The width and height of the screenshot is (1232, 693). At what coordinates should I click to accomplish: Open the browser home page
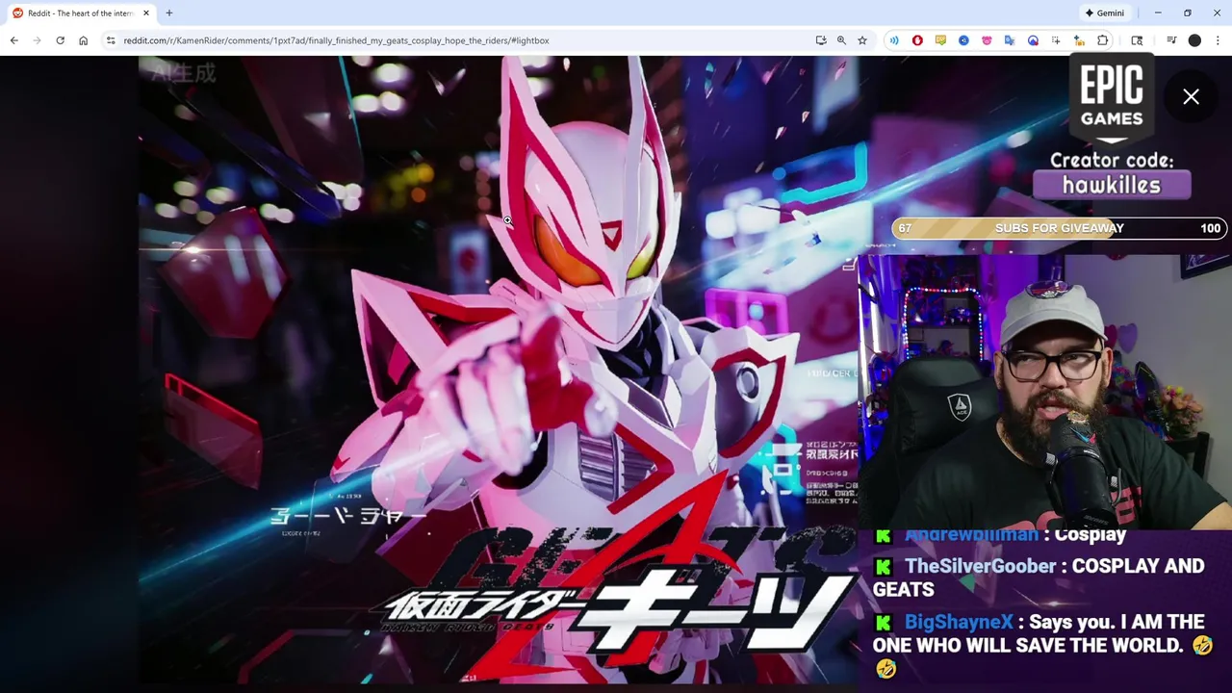(x=83, y=40)
